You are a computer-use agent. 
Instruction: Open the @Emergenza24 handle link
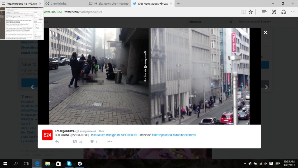click(x=86, y=131)
